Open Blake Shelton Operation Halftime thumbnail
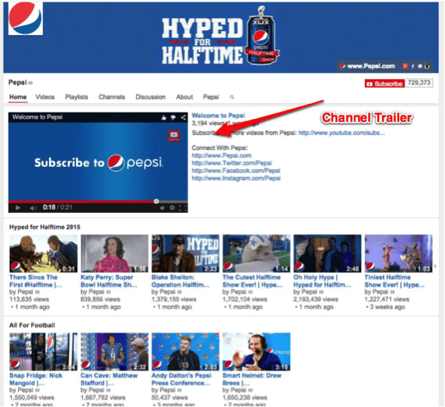Image resolution: width=445 pixels, height=407 pixels. pos(185,253)
